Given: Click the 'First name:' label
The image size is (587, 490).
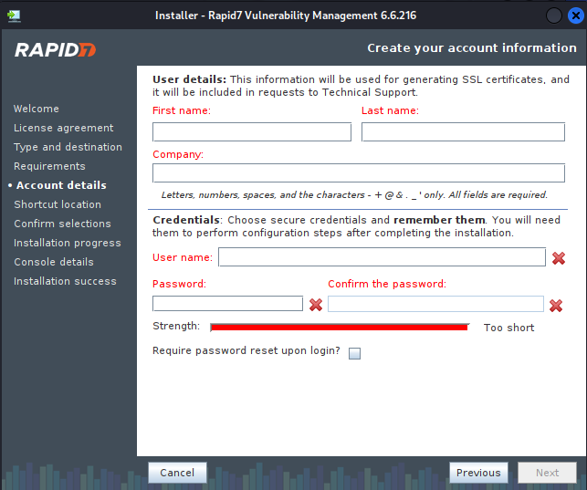Looking at the screenshot, I should pos(182,110).
